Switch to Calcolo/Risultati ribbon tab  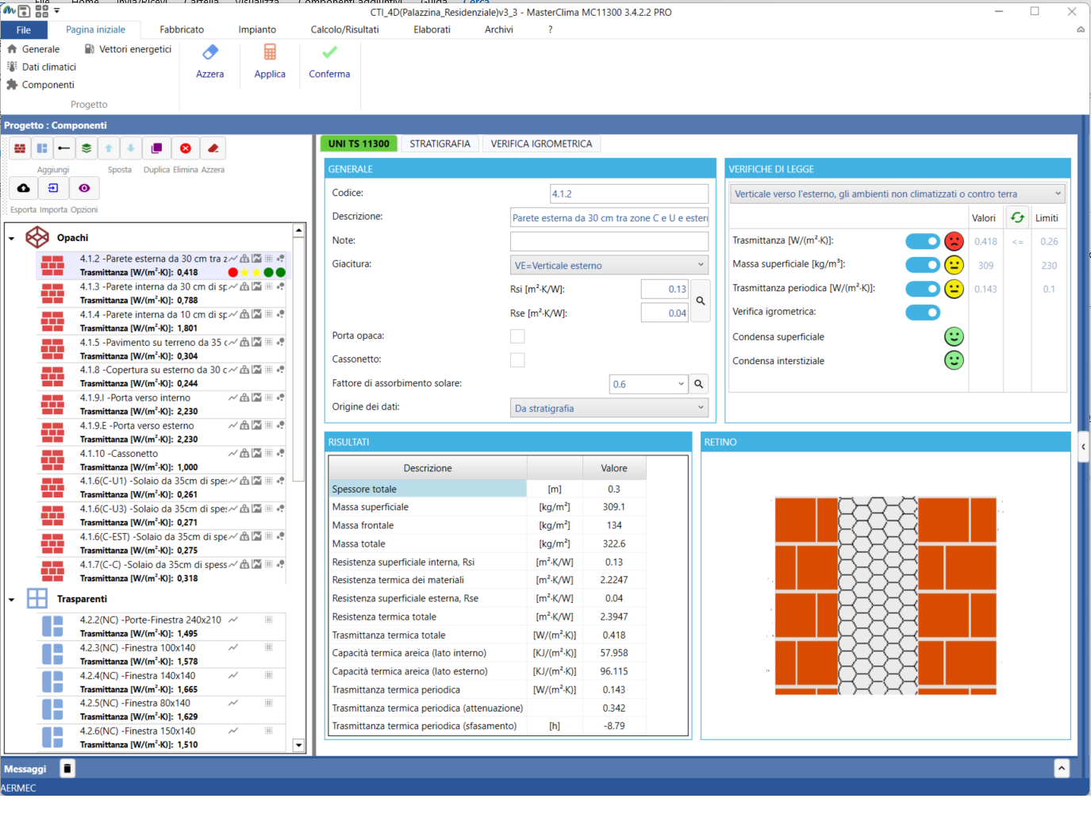pos(344,29)
